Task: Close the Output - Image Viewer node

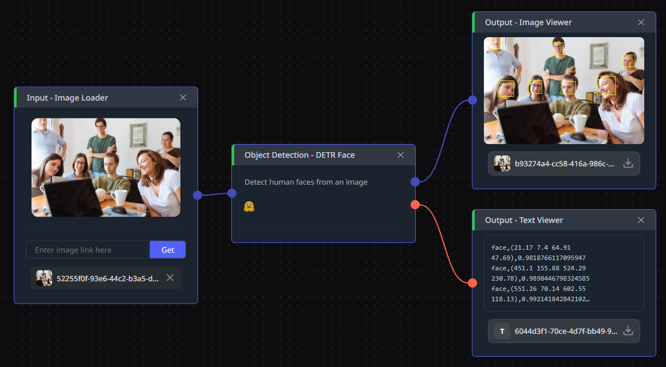Action: click(x=641, y=22)
